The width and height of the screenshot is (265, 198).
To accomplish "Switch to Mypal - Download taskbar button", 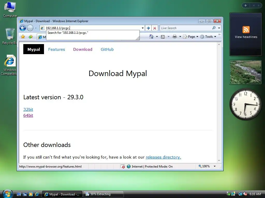I will pyautogui.click(x=62, y=194).
